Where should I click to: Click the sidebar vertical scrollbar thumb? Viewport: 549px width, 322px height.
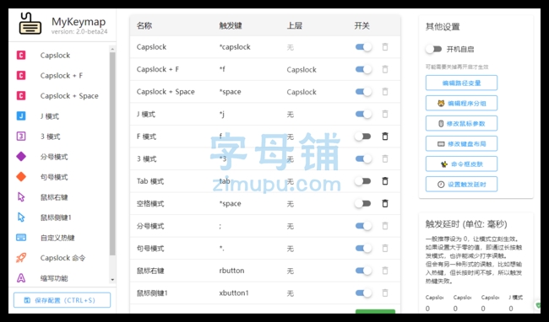click(112, 153)
